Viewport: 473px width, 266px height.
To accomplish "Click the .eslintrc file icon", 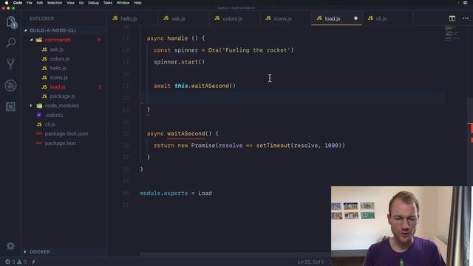I will click(39, 115).
